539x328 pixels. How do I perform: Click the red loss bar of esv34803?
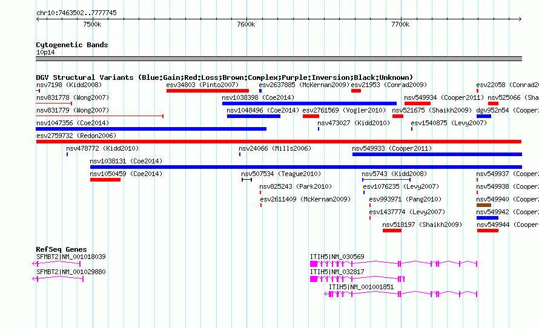[208, 91]
